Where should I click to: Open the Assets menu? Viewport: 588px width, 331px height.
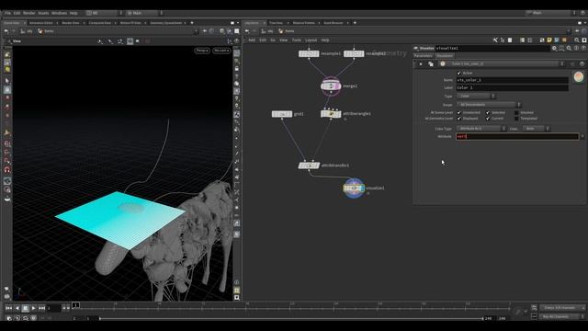[43, 13]
